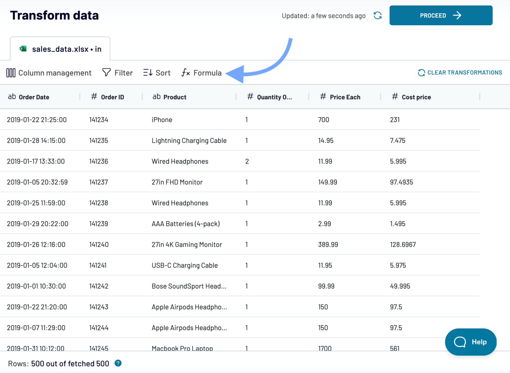The height and width of the screenshot is (373, 510).
Task: Open Help chat
Action: click(471, 342)
